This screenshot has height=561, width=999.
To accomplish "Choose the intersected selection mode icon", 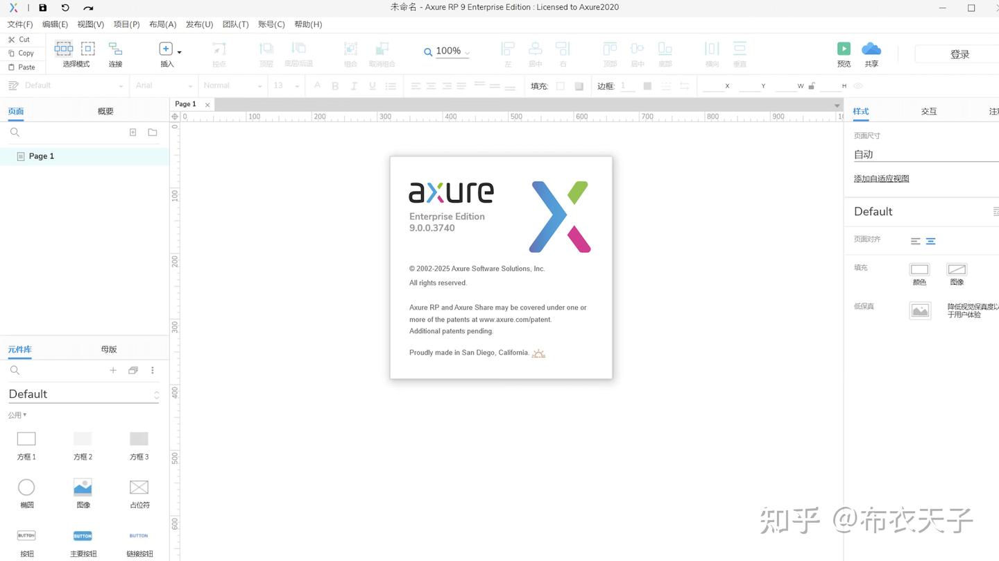I will [63, 49].
